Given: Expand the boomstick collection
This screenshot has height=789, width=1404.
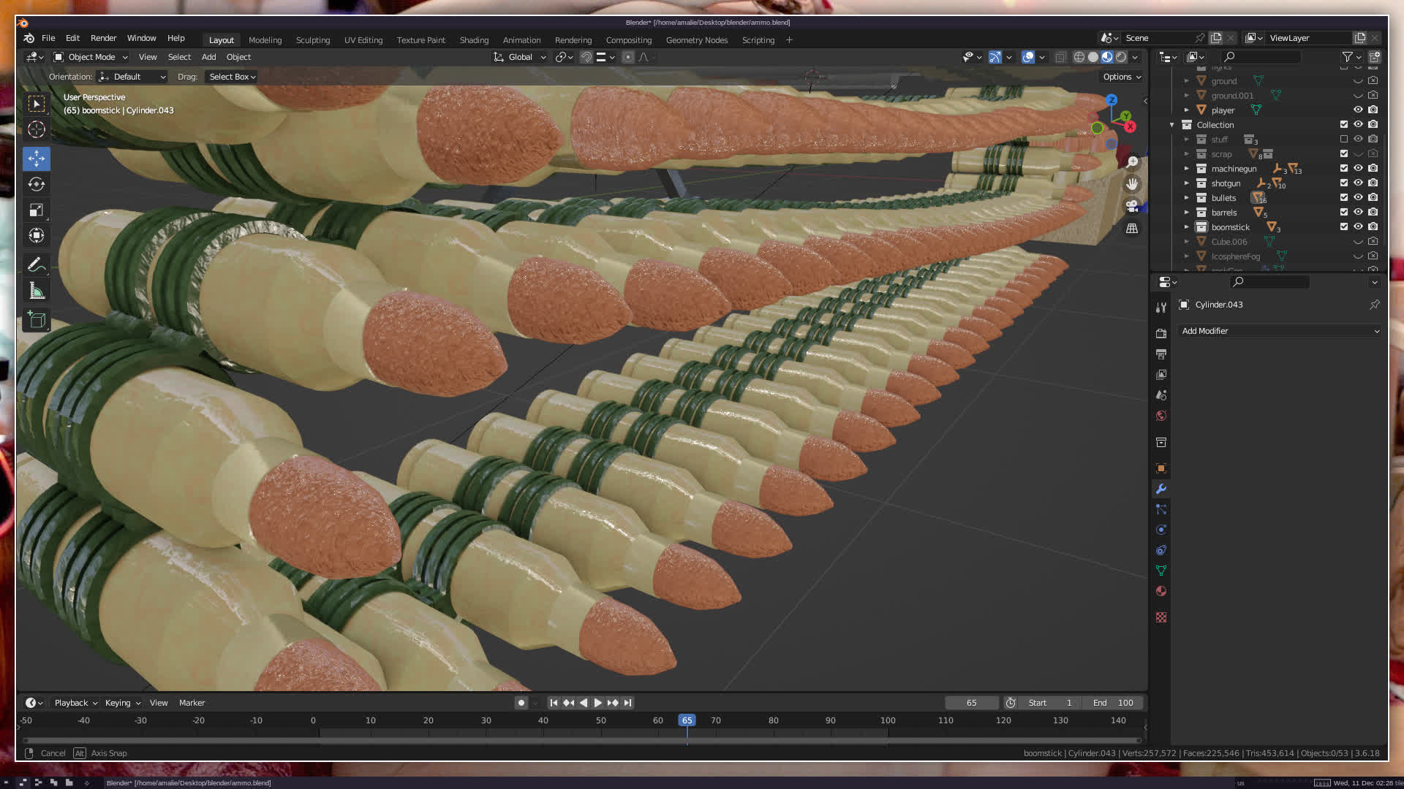Looking at the screenshot, I should (x=1186, y=227).
